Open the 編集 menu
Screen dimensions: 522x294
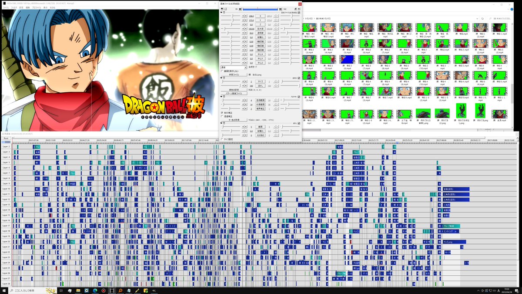28,8
